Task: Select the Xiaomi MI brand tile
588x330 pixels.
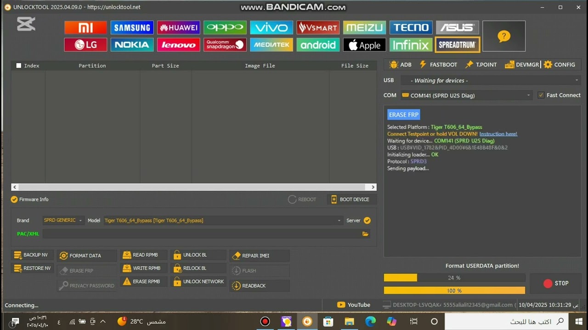Action: (x=85, y=27)
